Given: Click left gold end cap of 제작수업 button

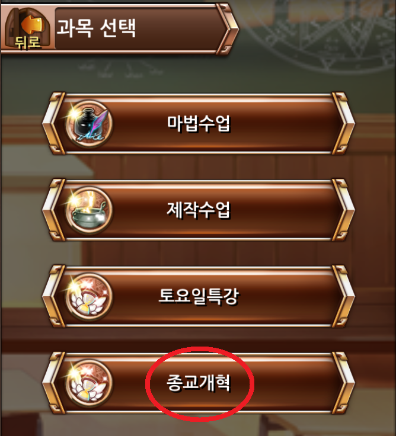Looking at the screenshot, I should (x=53, y=210).
